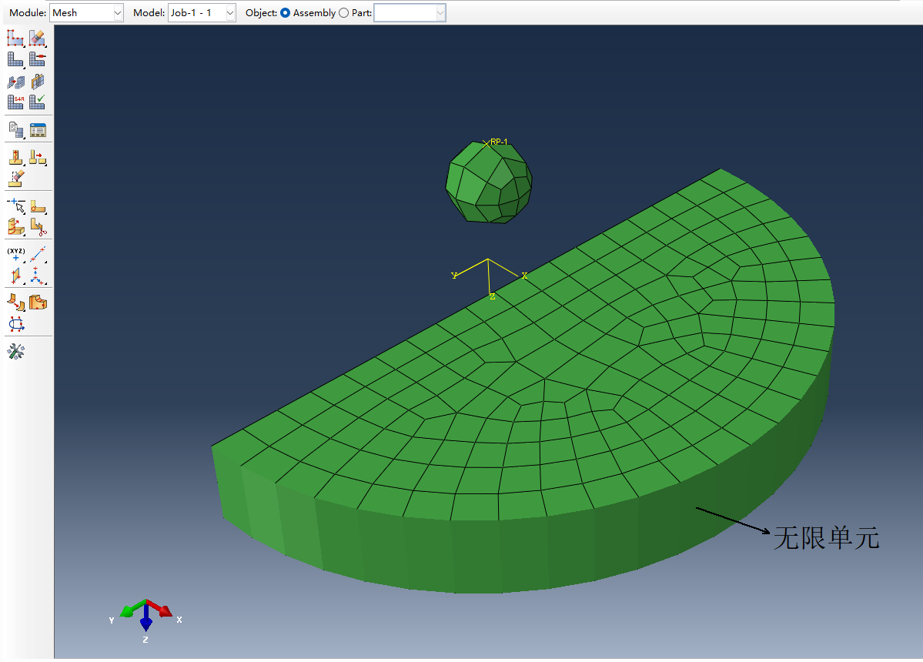Click Assign Element Type (S4R) icon
Viewport: 923px width, 662px height.
coord(15,102)
